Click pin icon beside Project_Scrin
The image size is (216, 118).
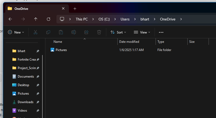coord(38,68)
